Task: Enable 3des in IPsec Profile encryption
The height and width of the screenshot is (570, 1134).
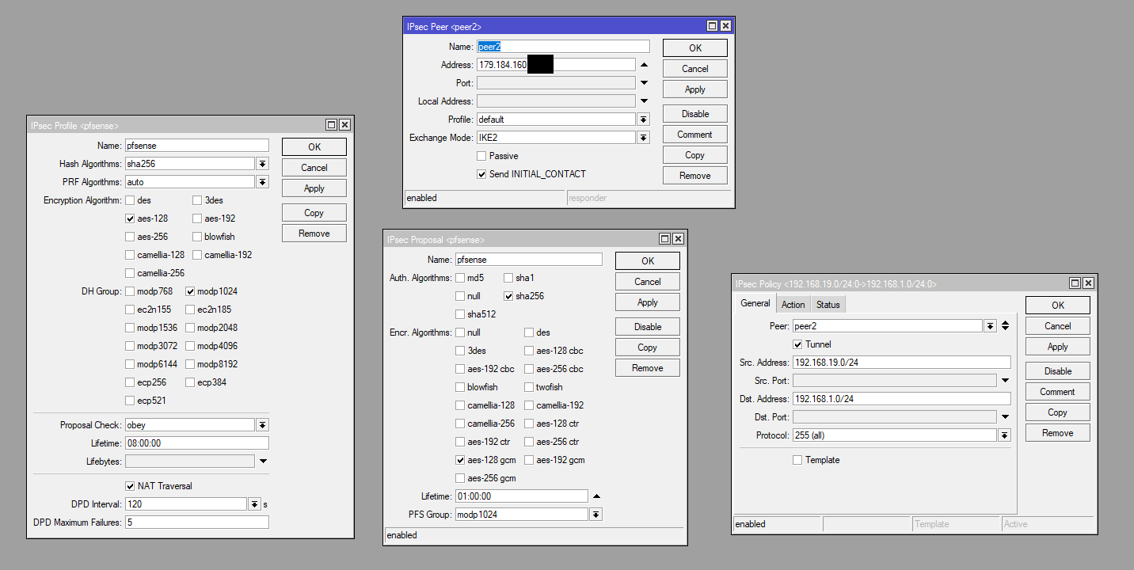Action: [197, 200]
